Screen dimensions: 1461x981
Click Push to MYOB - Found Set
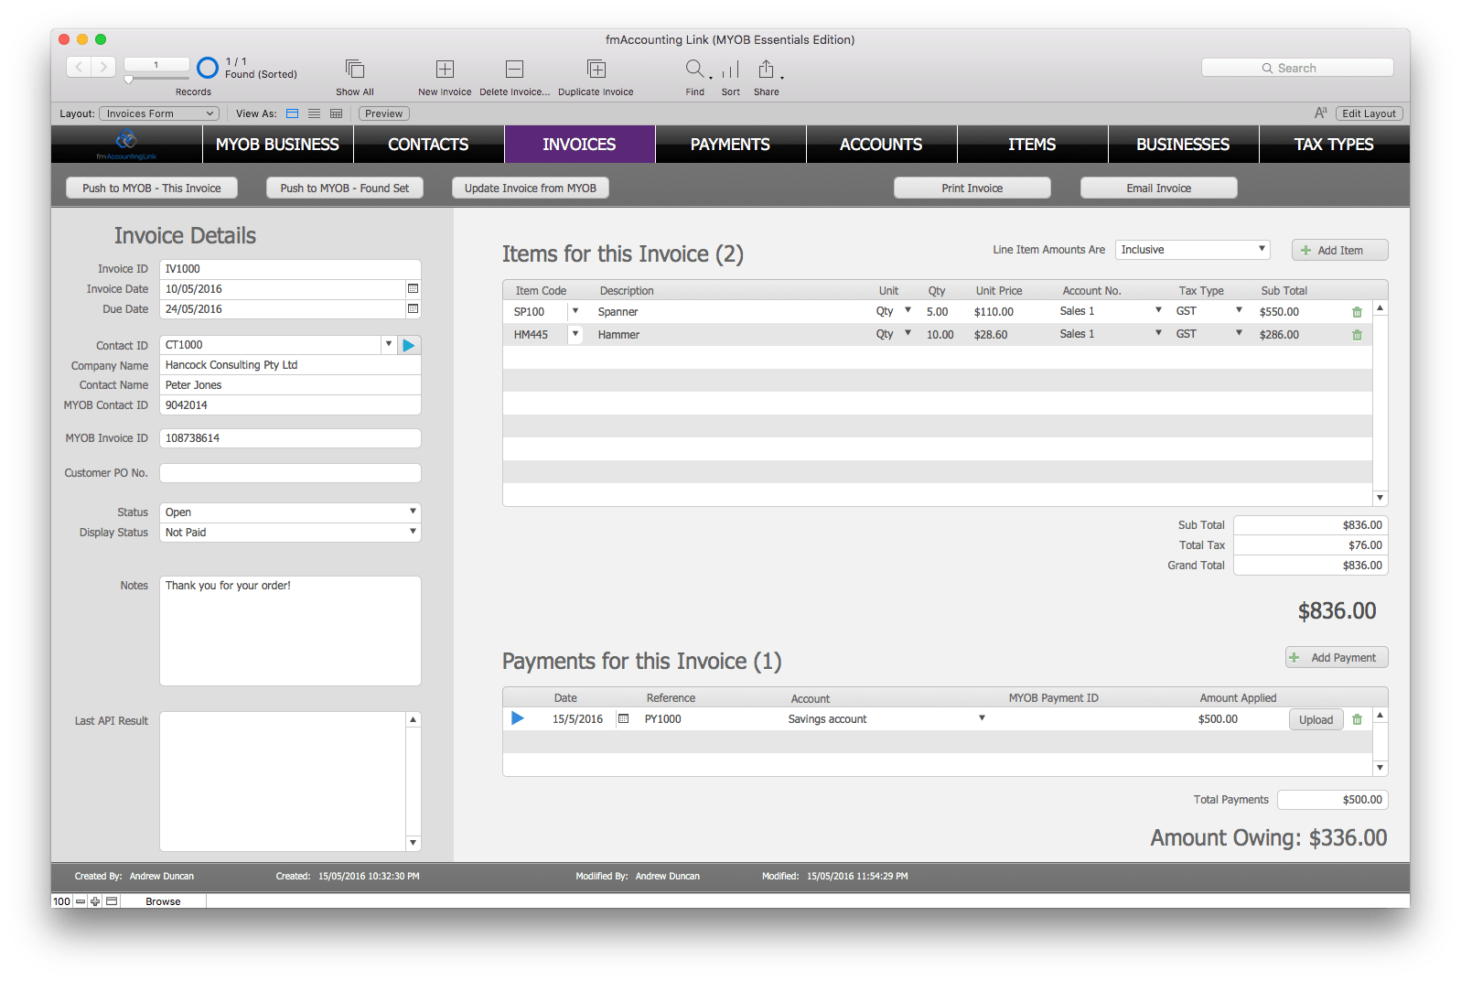345,188
